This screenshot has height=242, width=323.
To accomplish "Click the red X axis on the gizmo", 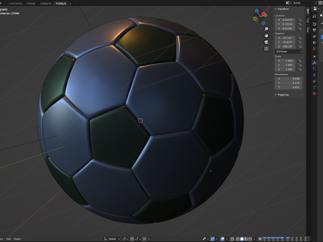I will tap(264, 14).
